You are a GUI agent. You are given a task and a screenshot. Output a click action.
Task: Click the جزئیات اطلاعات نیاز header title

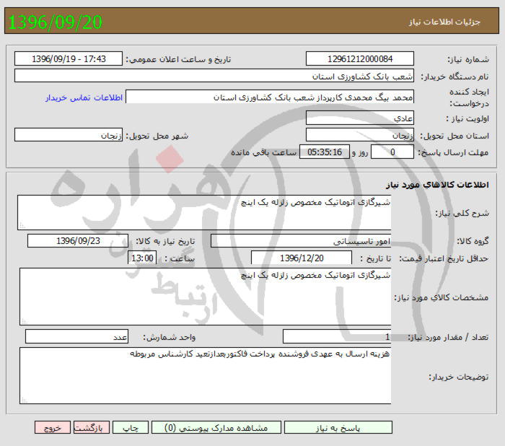(444, 22)
